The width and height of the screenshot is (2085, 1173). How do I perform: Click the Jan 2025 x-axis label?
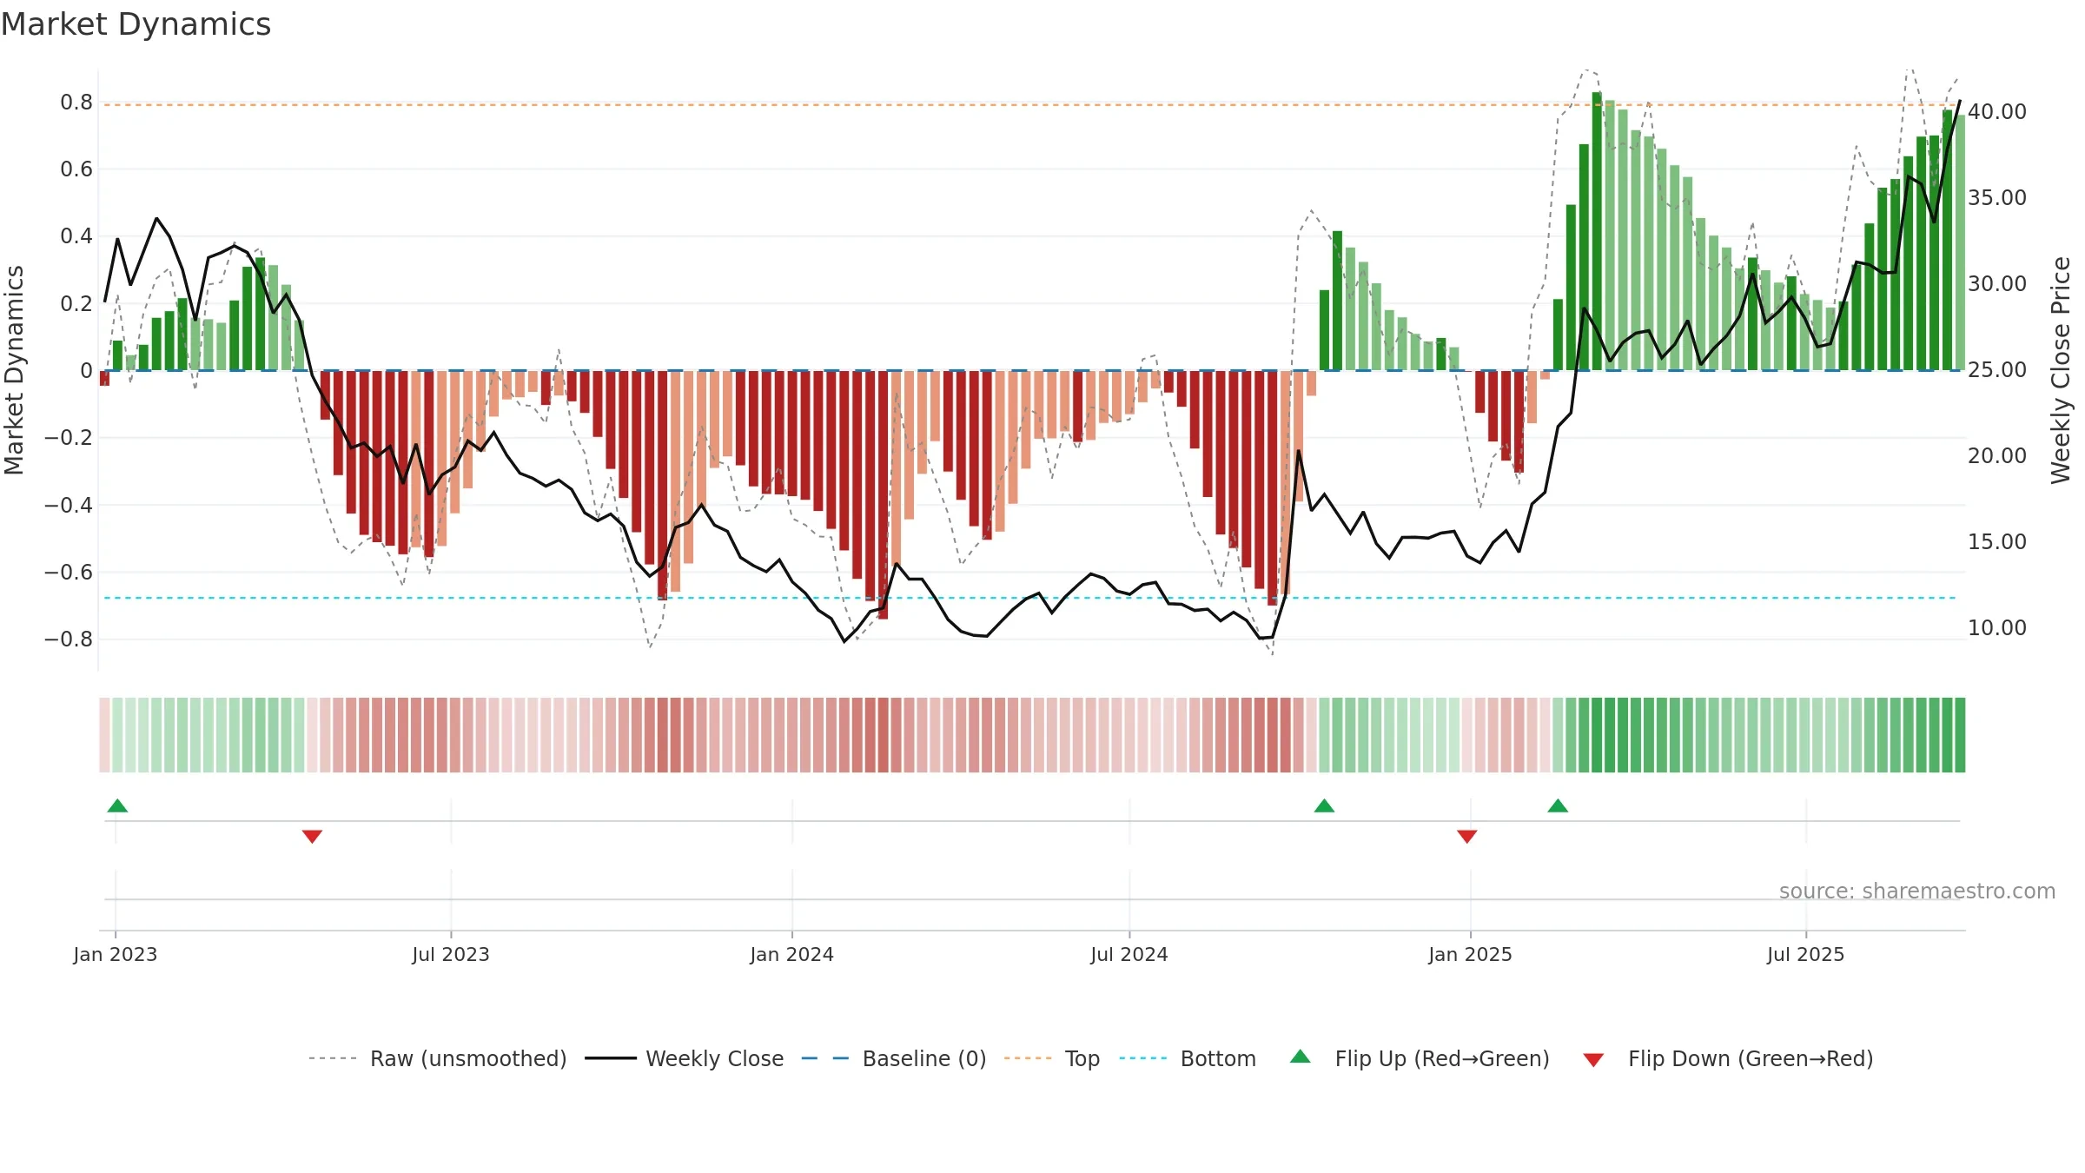click(1471, 954)
